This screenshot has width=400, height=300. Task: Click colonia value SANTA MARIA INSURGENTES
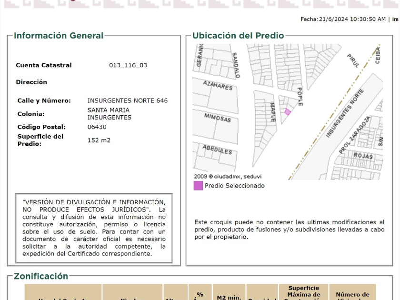pos(110,114)
